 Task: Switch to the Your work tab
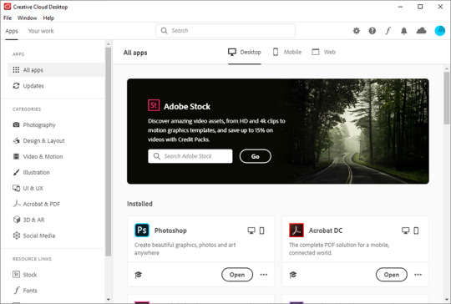41,31
